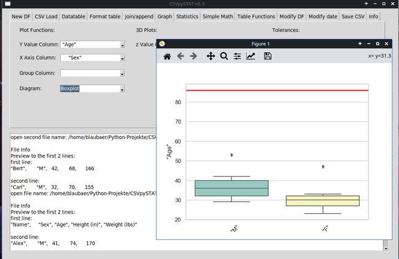Click the log row beginning with "Bert"
Viewport: 399px width, 259px height.
click(x=52, y=168)
